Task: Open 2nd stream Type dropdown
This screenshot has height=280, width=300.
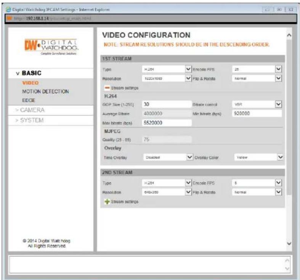Action: [x=167, y=183]
